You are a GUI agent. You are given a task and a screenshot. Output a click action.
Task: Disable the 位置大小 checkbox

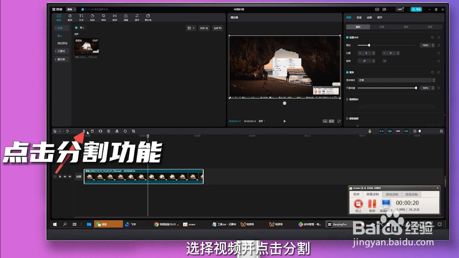347,37
